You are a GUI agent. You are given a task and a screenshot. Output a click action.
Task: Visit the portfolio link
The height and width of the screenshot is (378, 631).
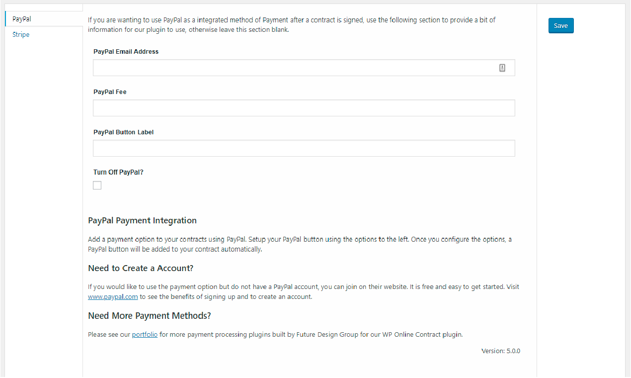click(145, 334)
